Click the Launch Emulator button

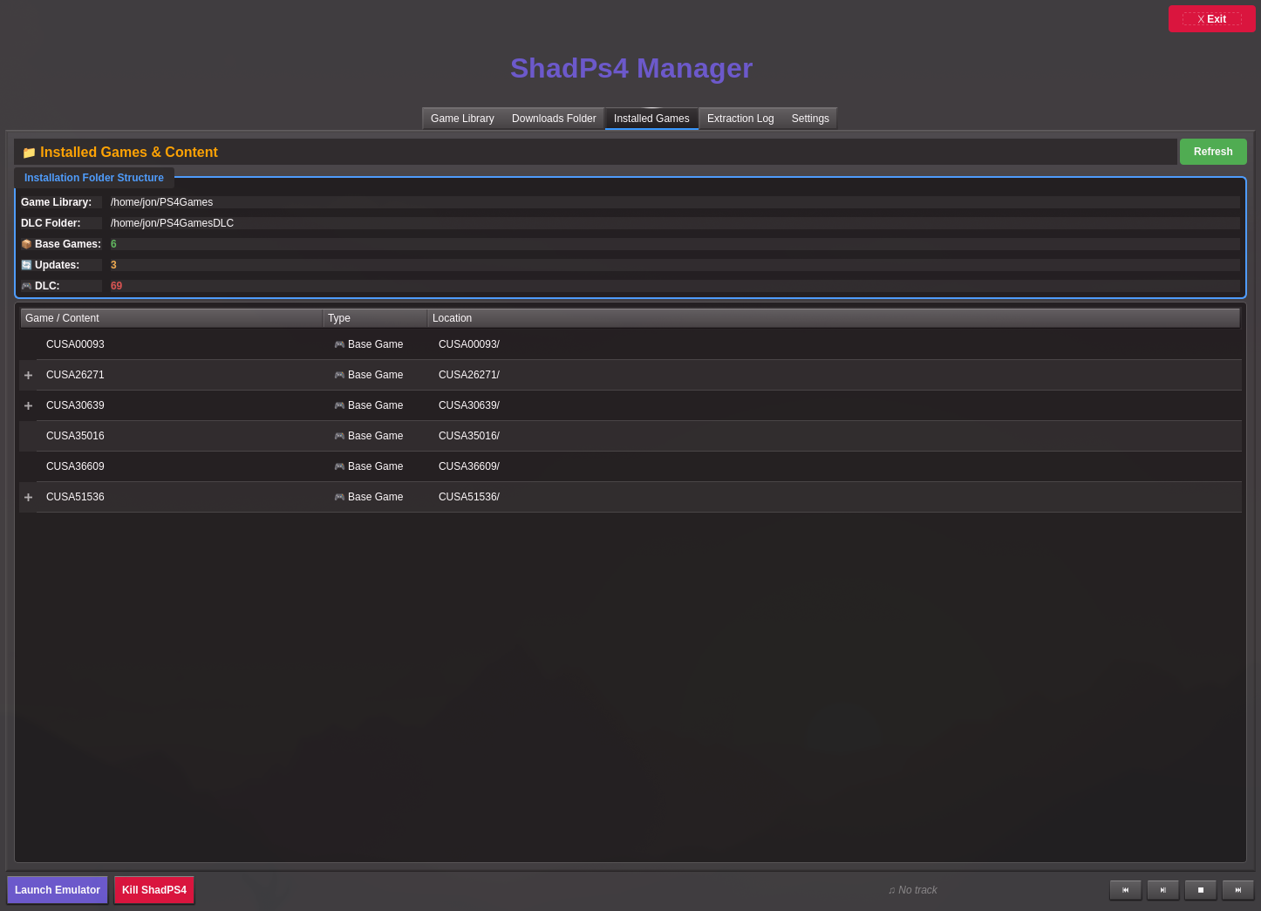[58, 890]
